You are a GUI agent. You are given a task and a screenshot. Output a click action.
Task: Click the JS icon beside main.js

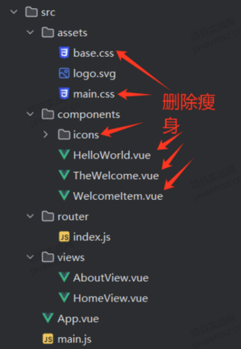pos(48,339)
